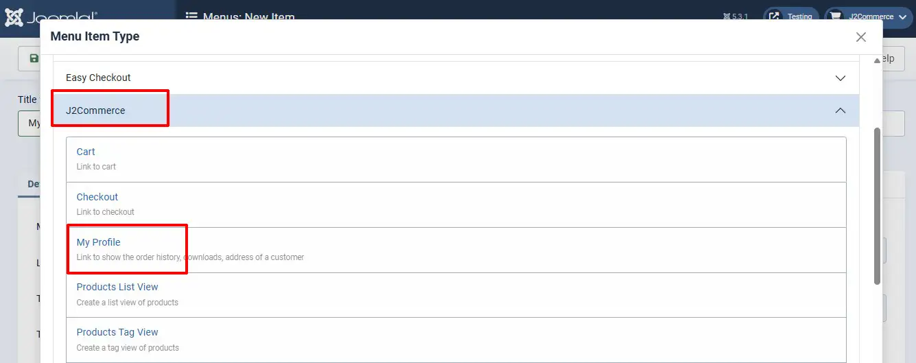Viewport: 916px width, 363px height.
Task: Click the Easy Checkout accordion header
Action: 456,78
